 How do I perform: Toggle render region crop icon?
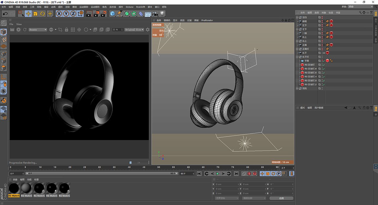point(60,30)
